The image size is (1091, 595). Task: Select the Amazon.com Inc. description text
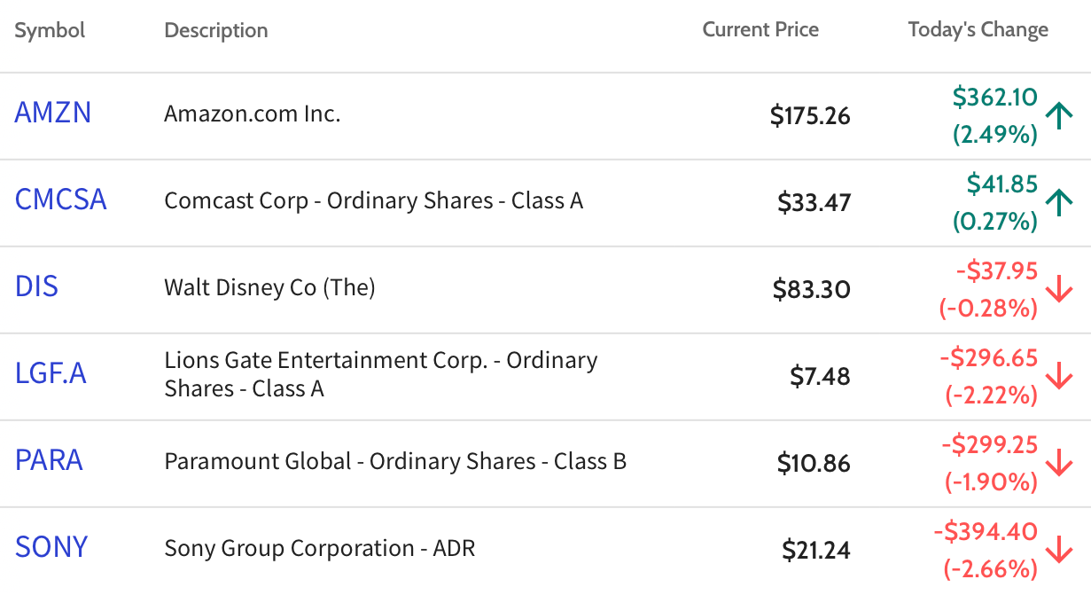coord(253,114)
